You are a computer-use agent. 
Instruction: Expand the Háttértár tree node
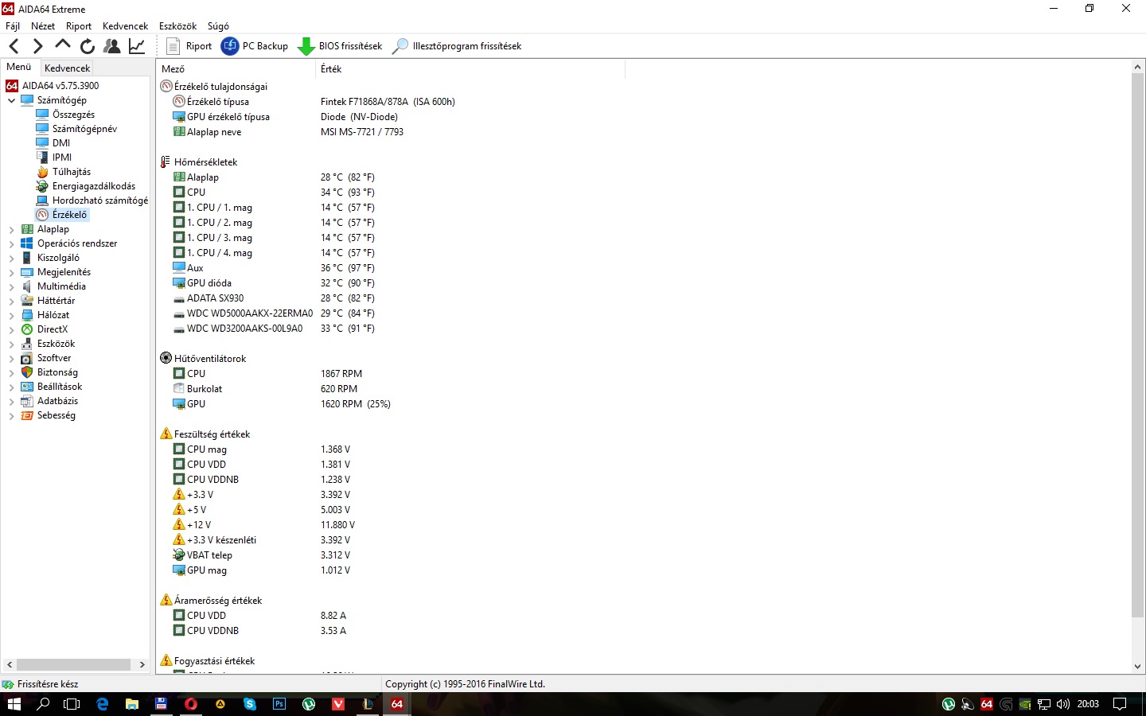click(x=11, y=301)
